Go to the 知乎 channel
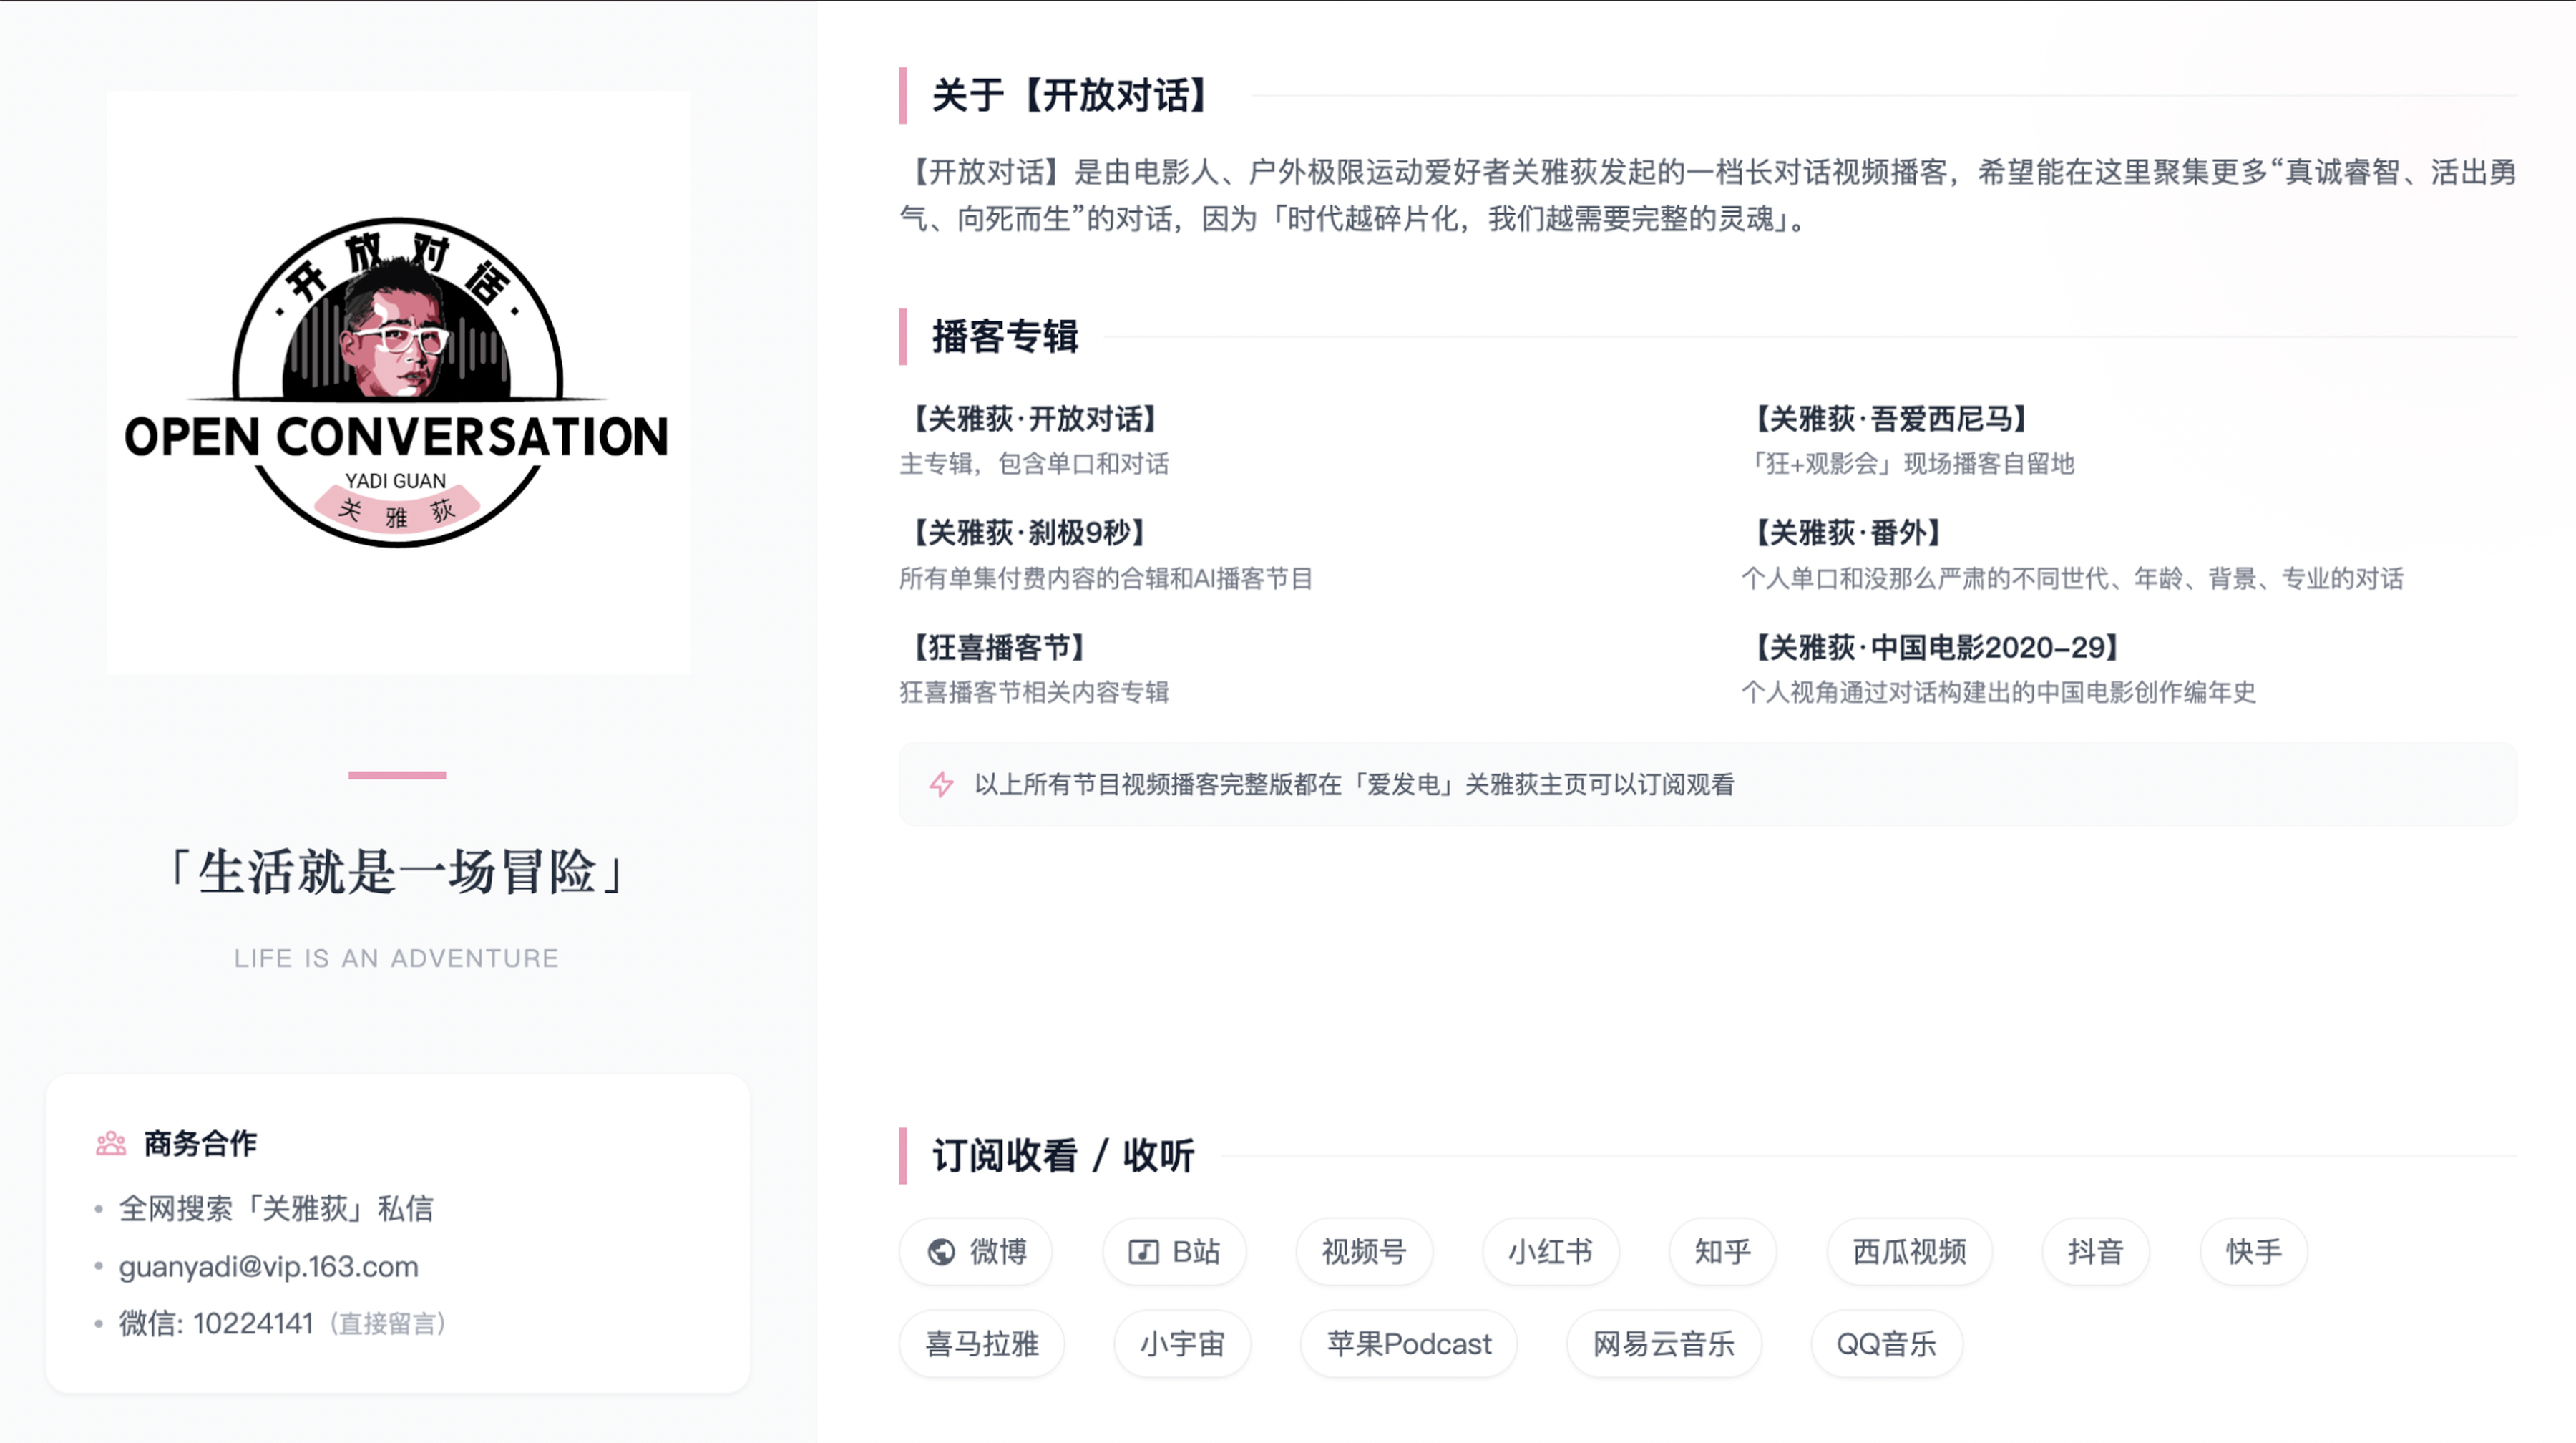The width and height of the screenshot is (2576, 1443). pyautogui.click(x=1722, y=1251)
